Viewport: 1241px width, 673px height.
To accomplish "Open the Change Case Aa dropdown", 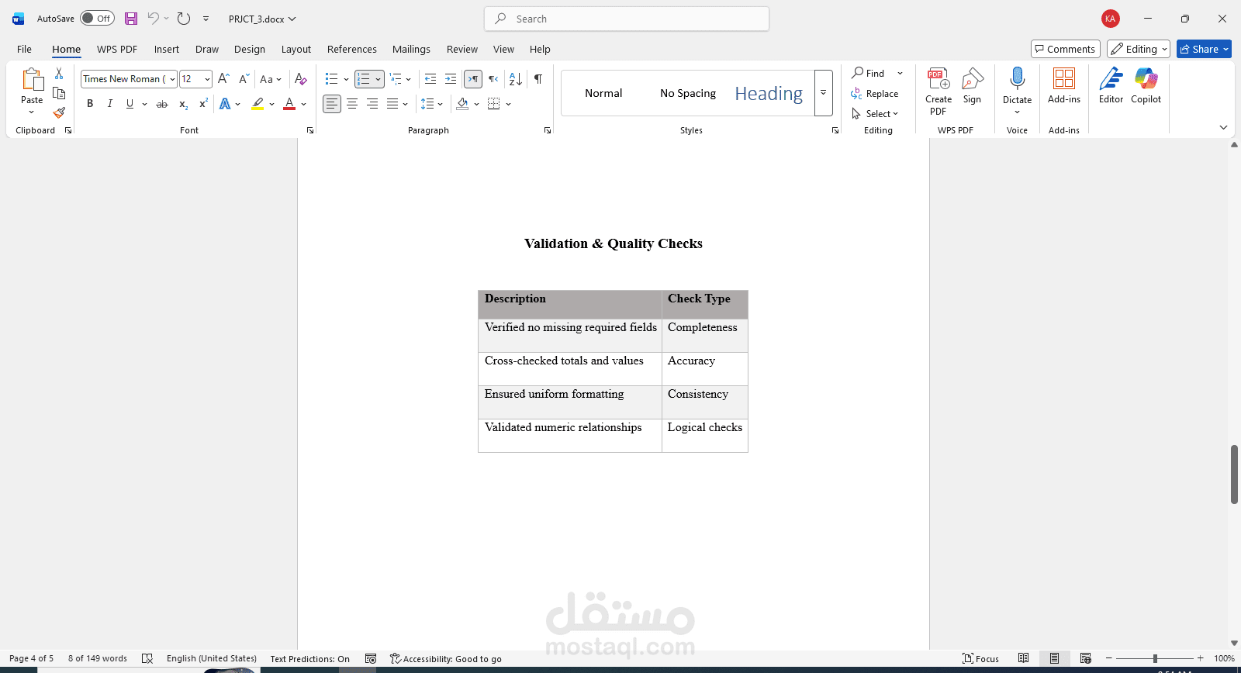I will 271,79.
